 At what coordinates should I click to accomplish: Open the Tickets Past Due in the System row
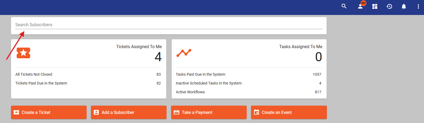tap(88, 83)
